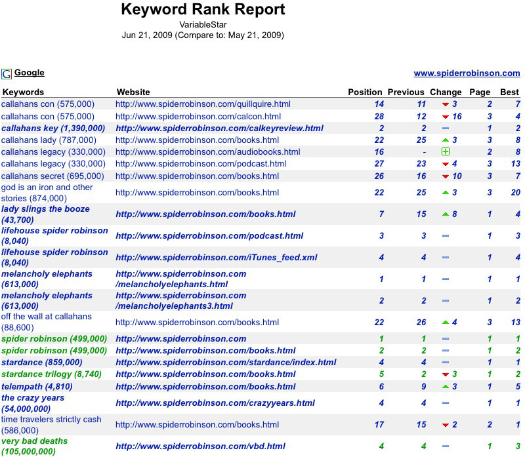Click red down arrow for stardance trilogy
This screenshot has height=457, width=525.
[x=446, y=374]
